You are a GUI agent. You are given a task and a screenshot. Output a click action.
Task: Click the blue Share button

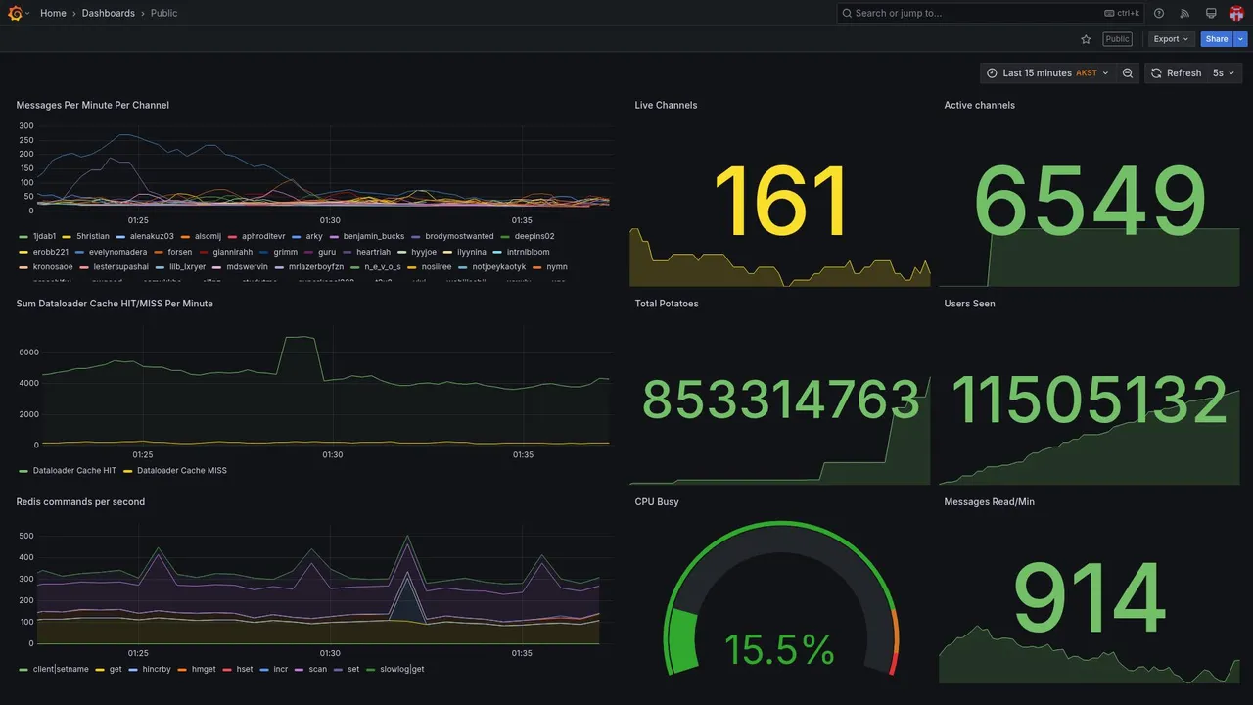click(1217, 39)
